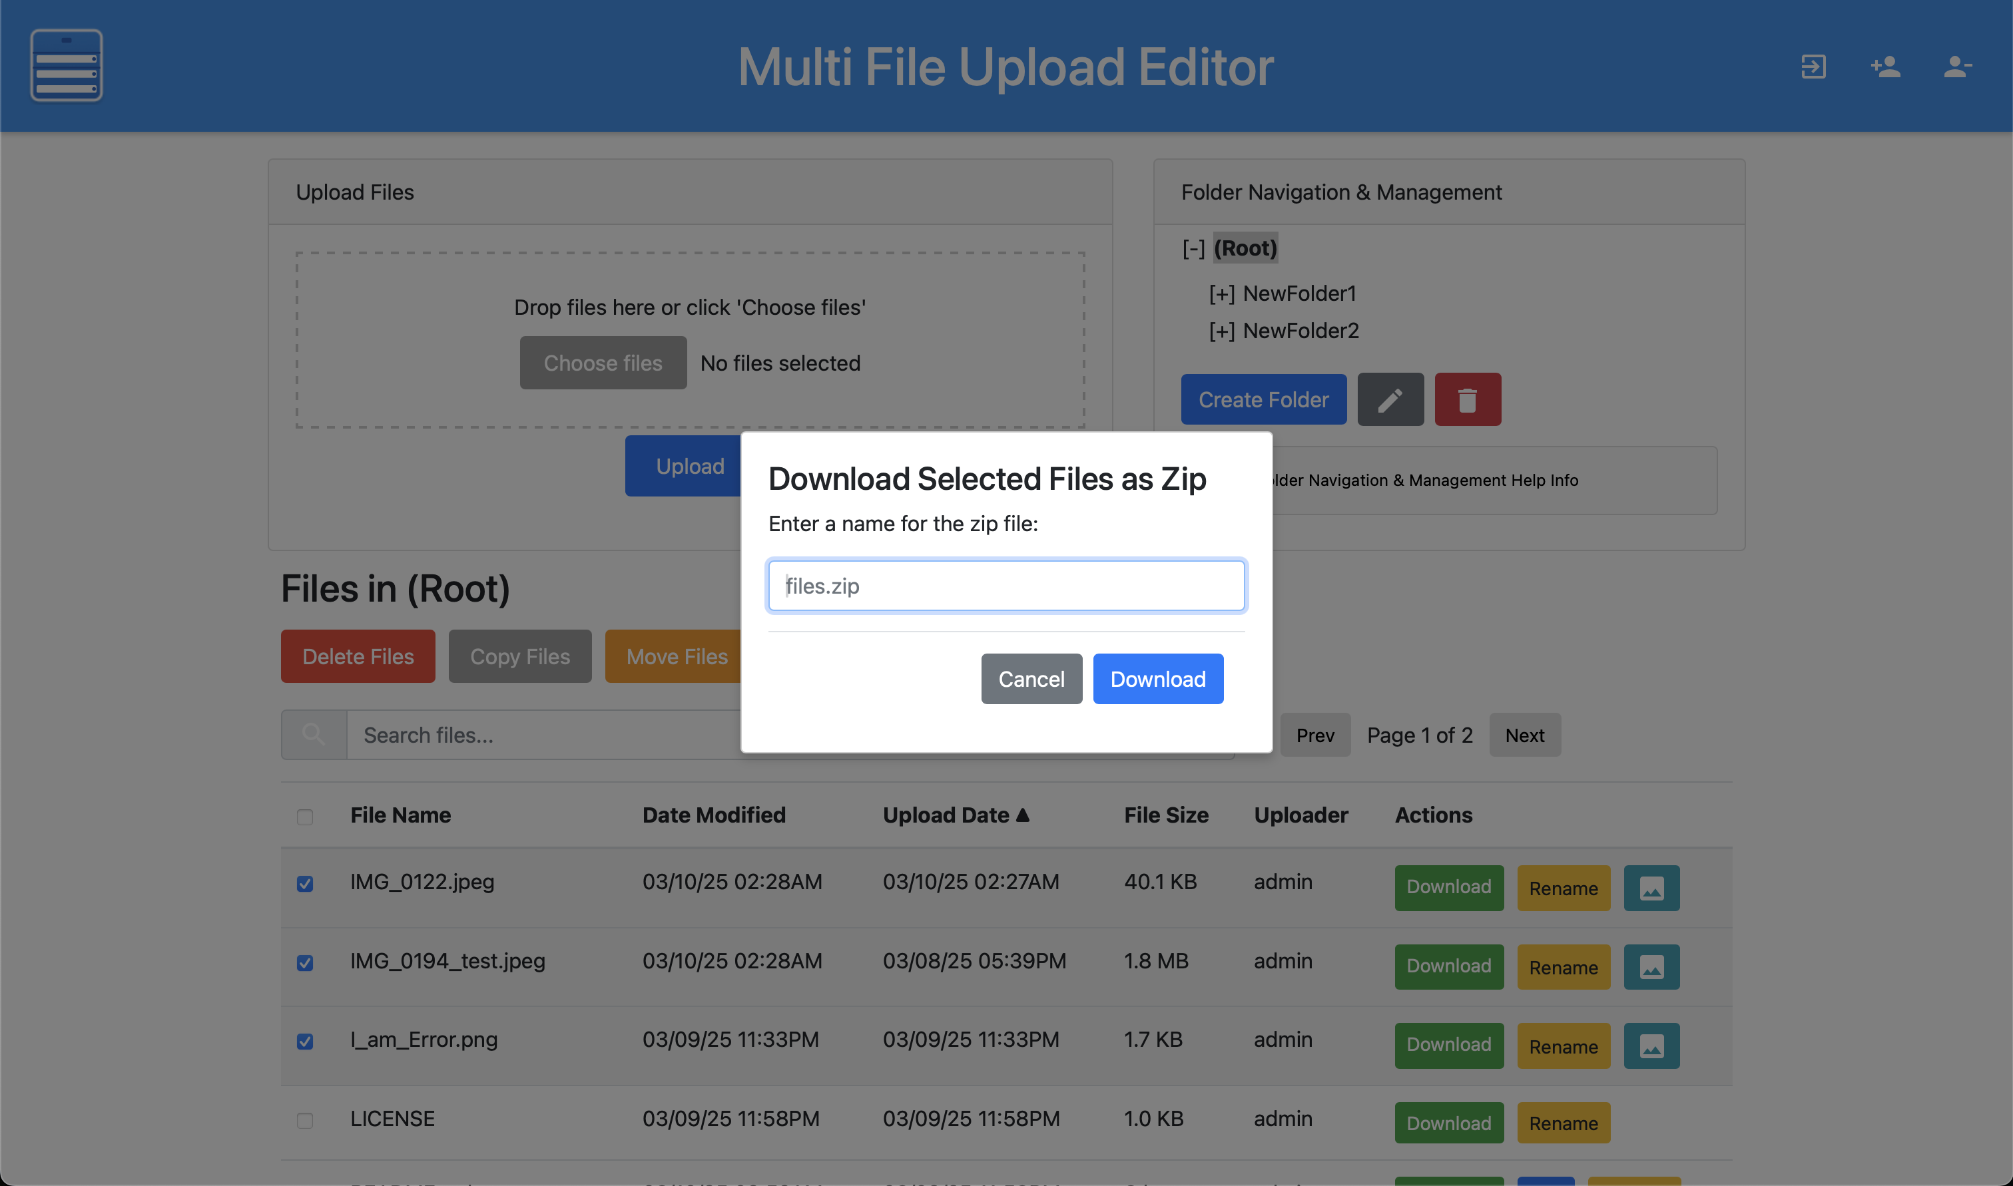2013x1186 pixels.
Task: Check the LICENSE file checkbox
Action: pyautogui.click(x=304, y=1119)
